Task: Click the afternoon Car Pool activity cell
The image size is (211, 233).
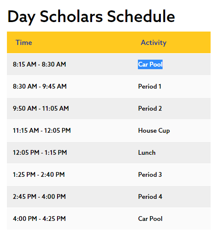Action: click(x=150, y=219)
